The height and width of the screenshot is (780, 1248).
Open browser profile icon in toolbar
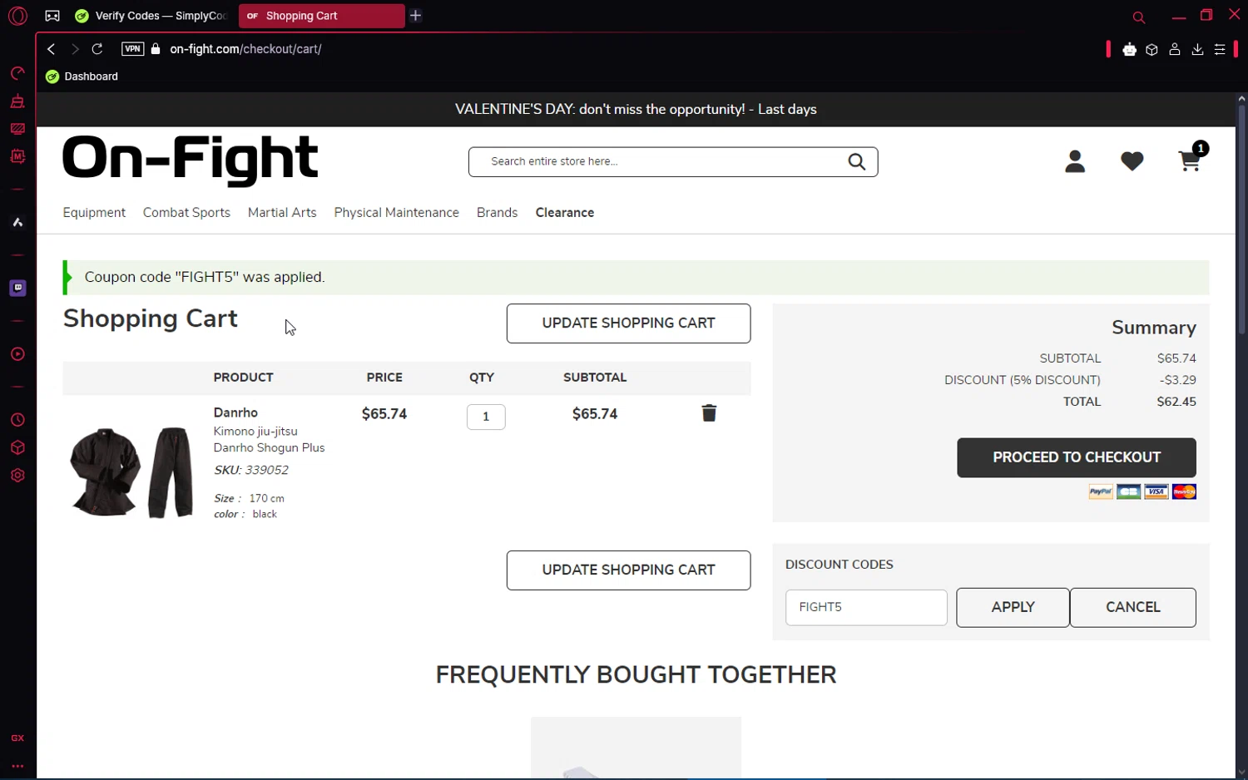tap(1175, 50)
